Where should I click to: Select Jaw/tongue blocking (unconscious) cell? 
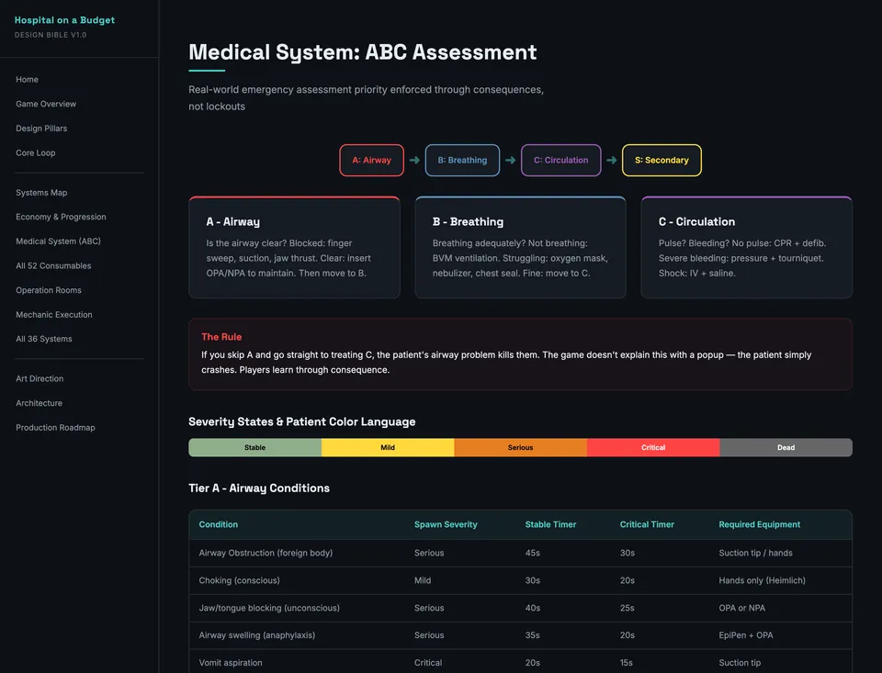tap(269, 608)
